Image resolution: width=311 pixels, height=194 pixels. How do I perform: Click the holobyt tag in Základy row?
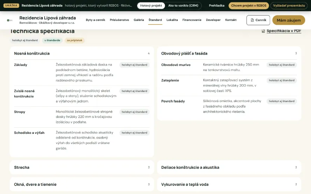[x=134, y=65]
